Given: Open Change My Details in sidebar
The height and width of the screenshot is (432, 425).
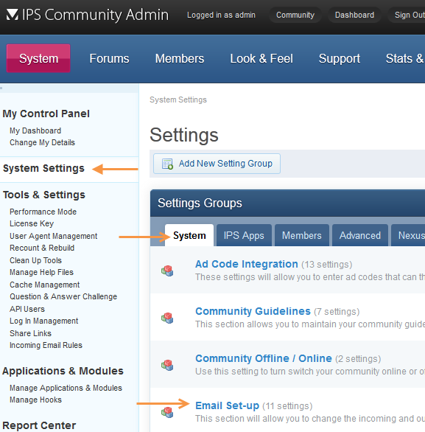Looking at the screenshot, I should coord(43,142).
